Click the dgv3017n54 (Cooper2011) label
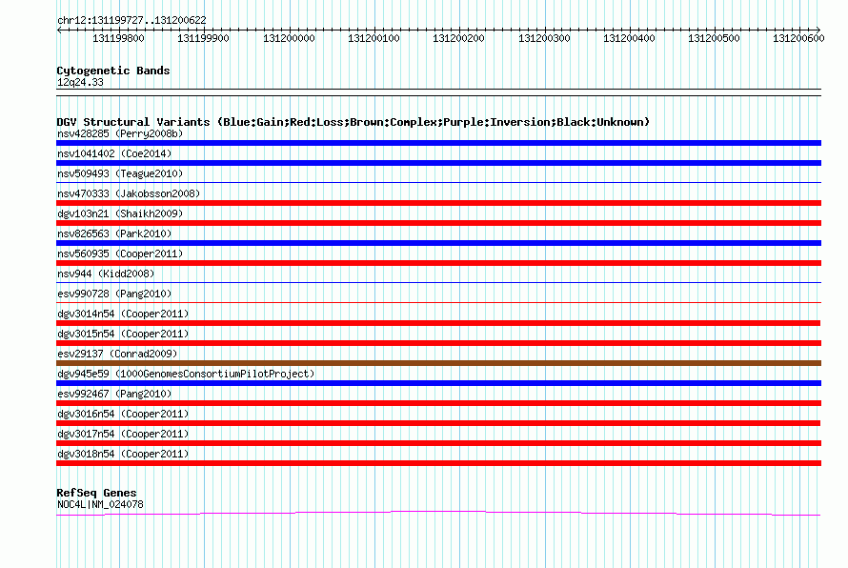Screen dimensions: 848x568 click(123, 434)
